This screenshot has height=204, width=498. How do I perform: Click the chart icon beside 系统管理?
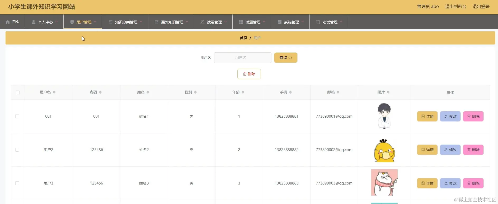pos(280,22)
